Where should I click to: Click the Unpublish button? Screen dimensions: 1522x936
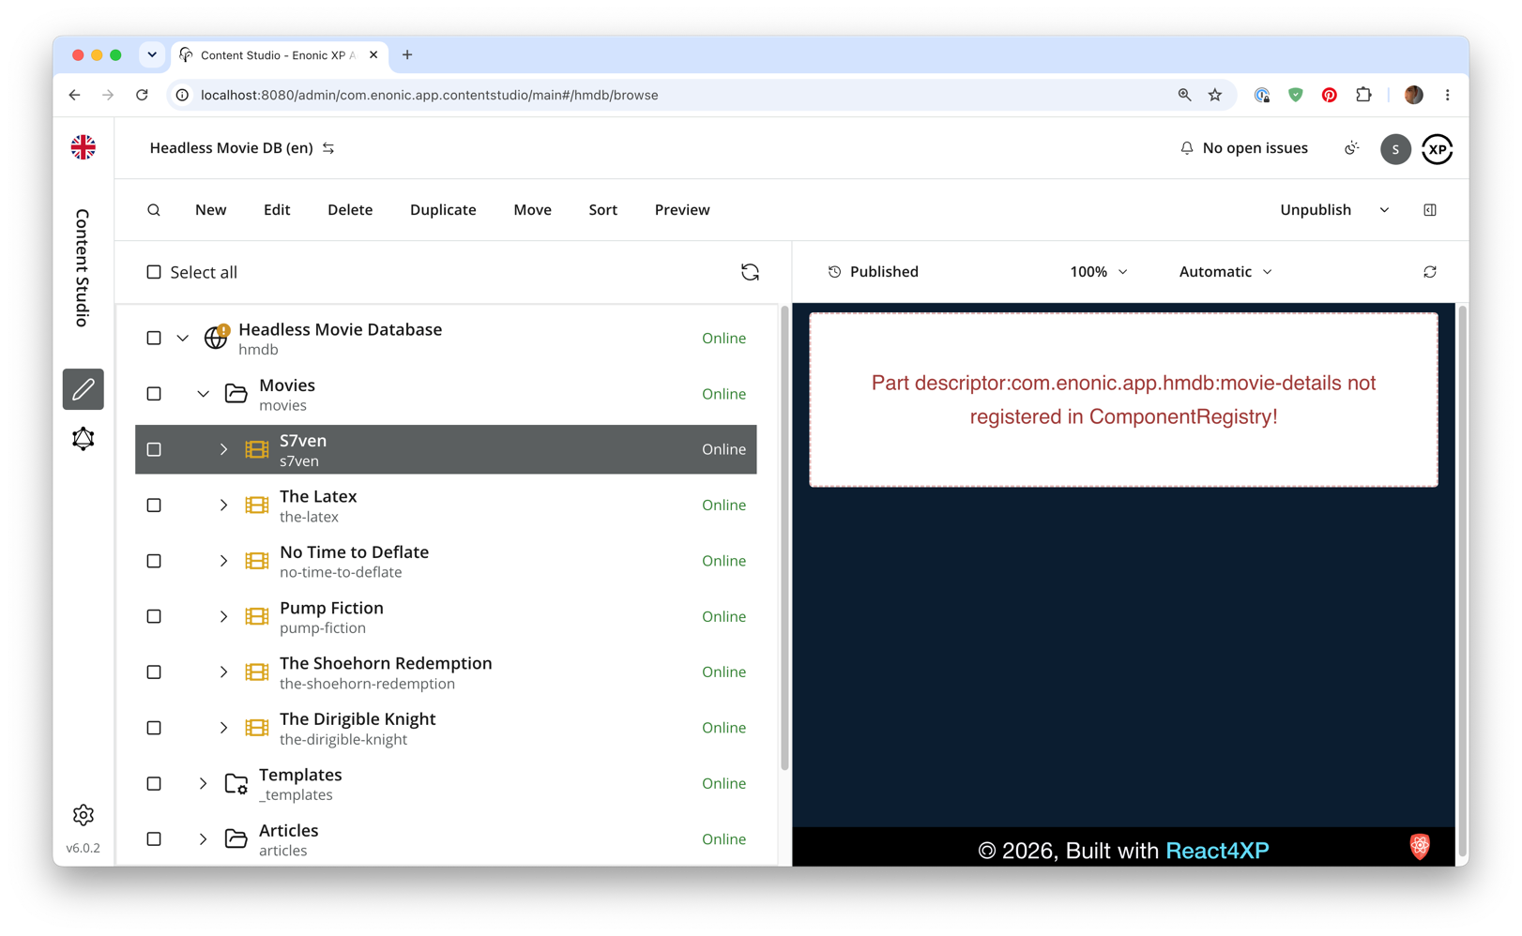tap(1316, 210)
